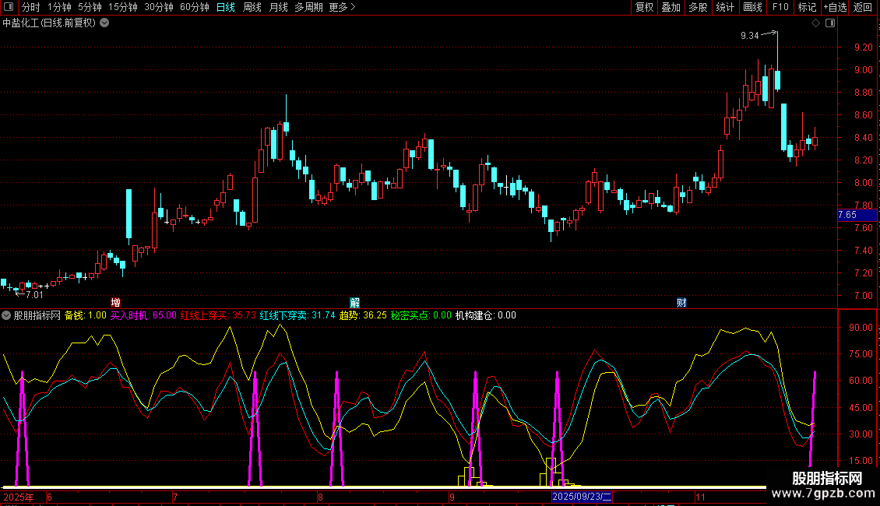880x506 pixels.
Task: Expand the 中盐化工 chart title dropdown
Action: (x=105, y=23)
